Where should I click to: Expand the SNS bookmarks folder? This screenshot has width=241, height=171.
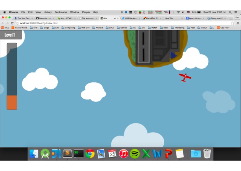click(34, 28)
